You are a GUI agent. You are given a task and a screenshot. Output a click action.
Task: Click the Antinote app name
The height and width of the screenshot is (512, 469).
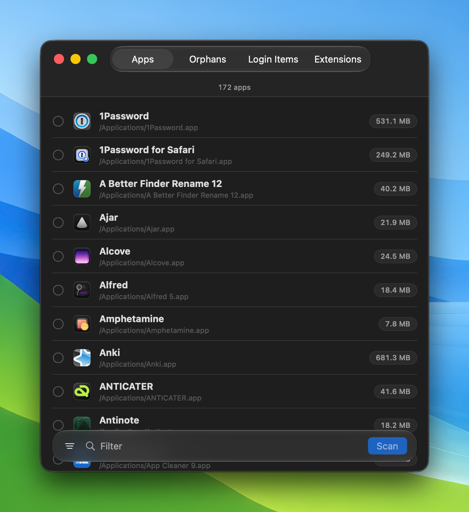(119, 420)
